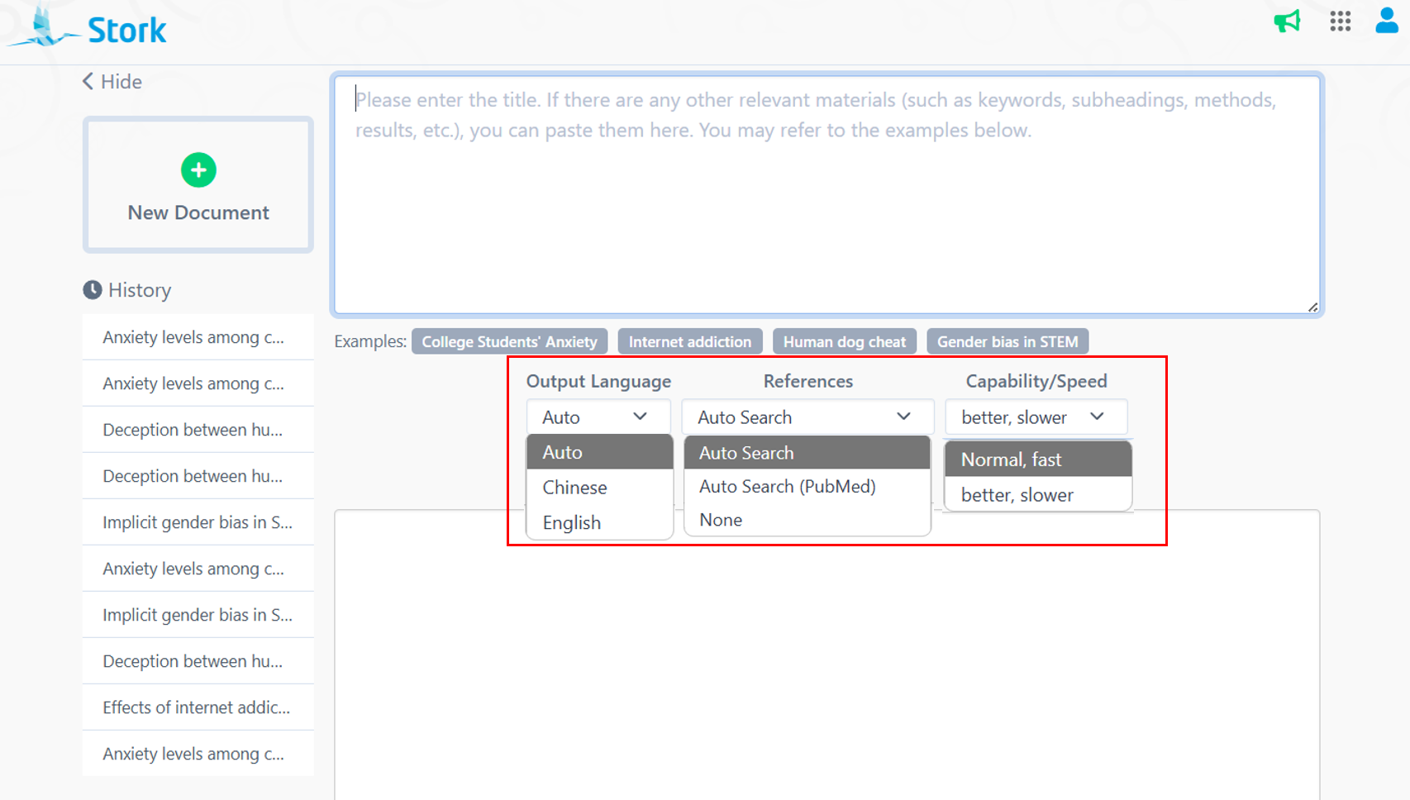
Task: Click the Internet addiction example
Action: (689, 341)
